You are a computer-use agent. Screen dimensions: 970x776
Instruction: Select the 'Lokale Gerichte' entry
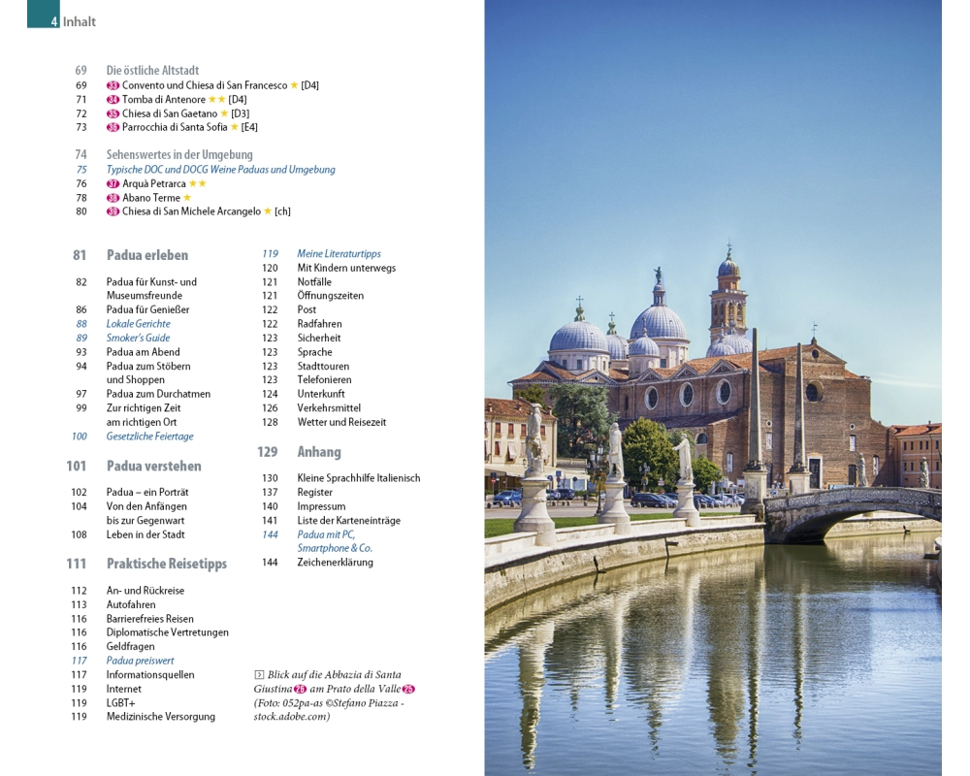click(x=138, y=324)
